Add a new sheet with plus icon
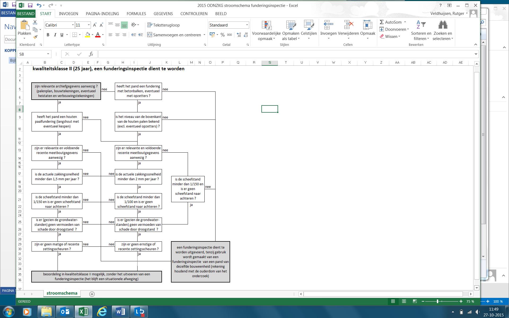The height and width of the screenshot is (318, 509). tap(92, 294)
